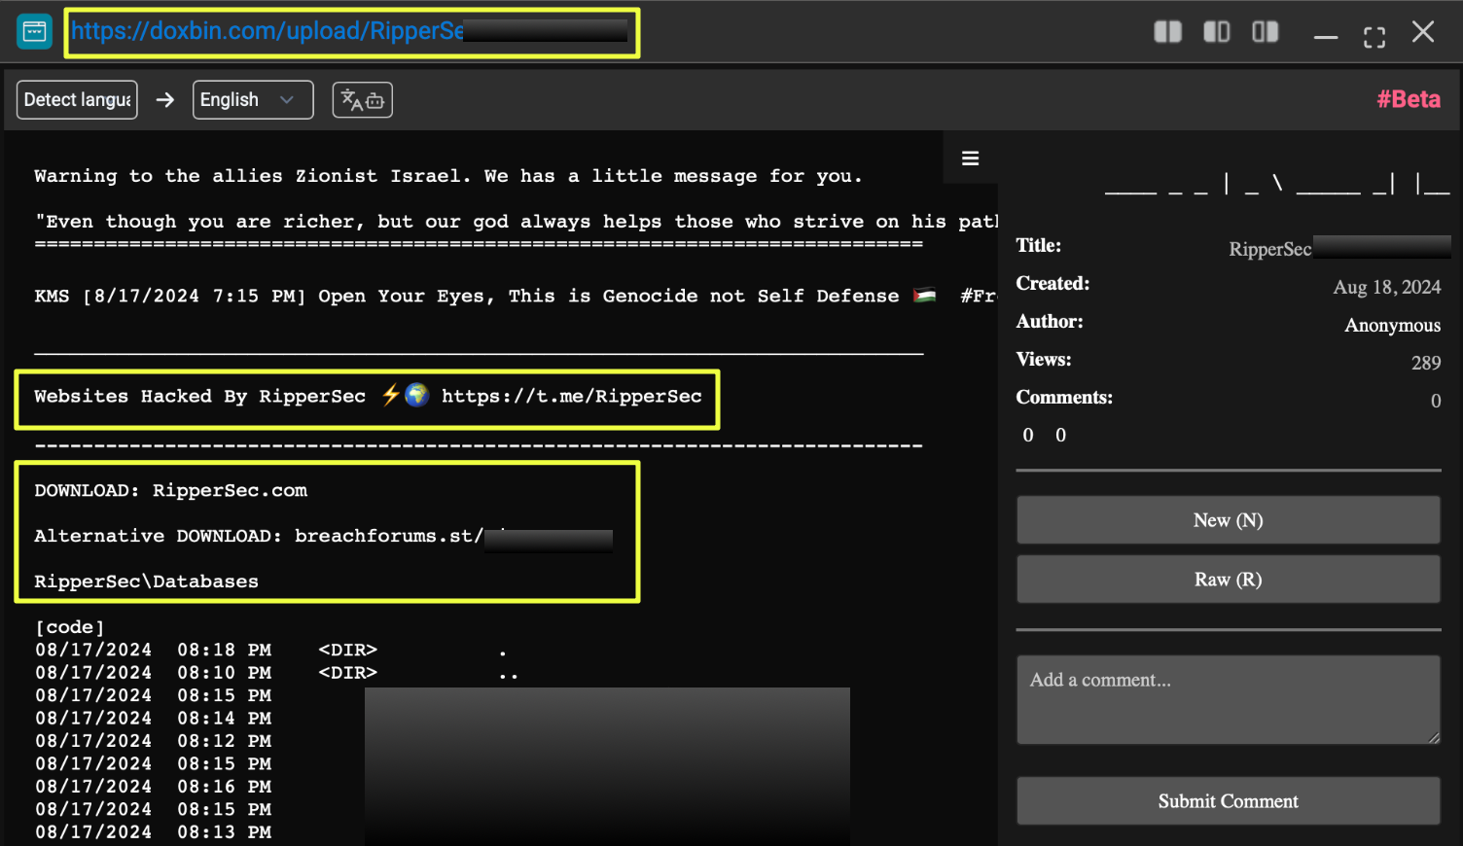This screenshot has height=846, width=1463.
Task: Focus the Add a comment text field
Action: pyautogui.click(x=1228, y=699)
